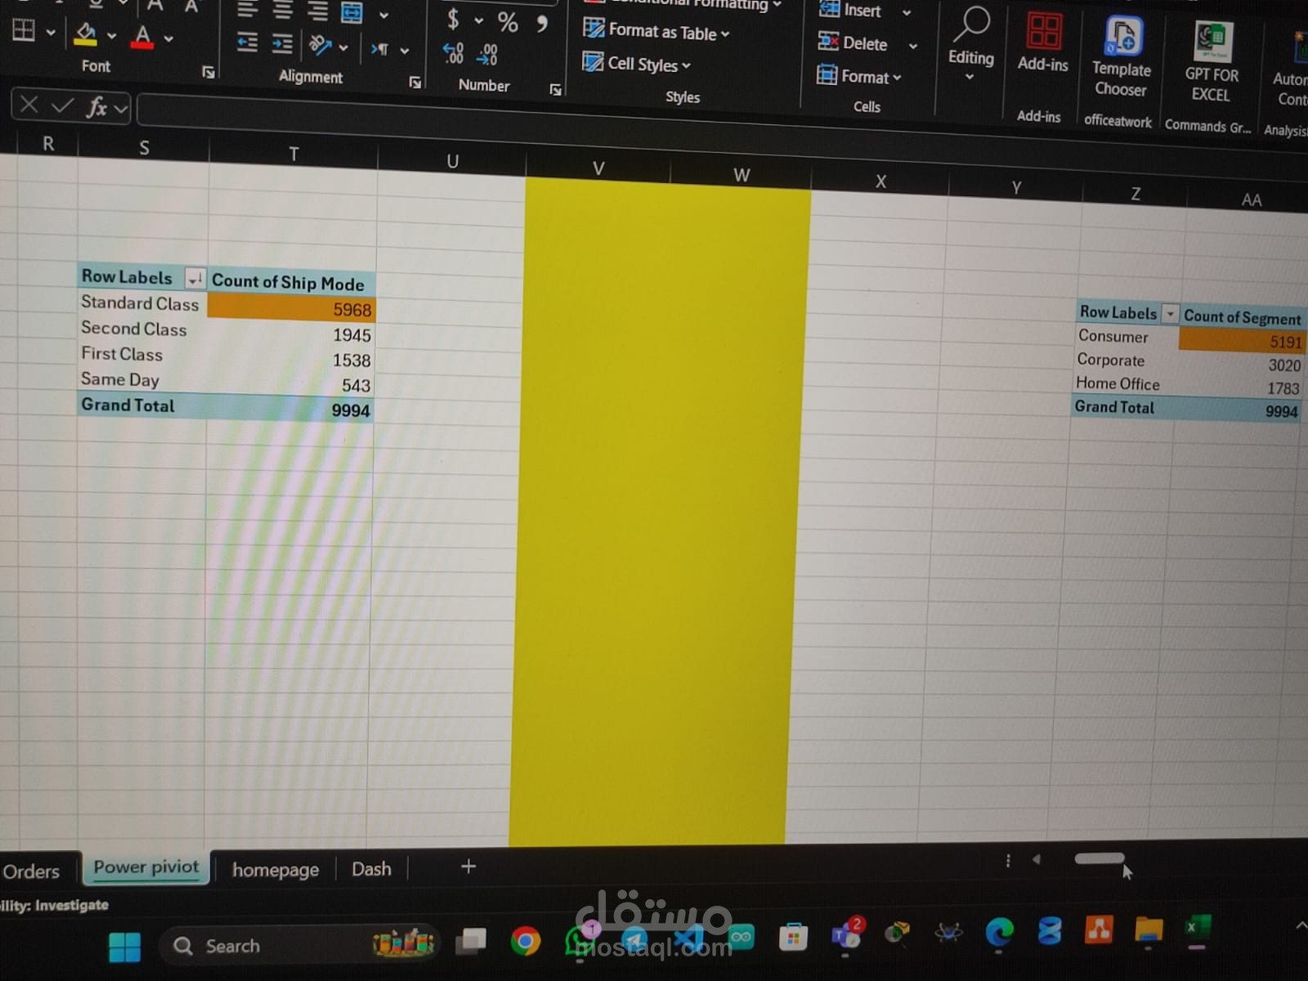Viewport: 1308px width, 981px height.
Task: Toggle Merge & Center
Action: (352, 12)
